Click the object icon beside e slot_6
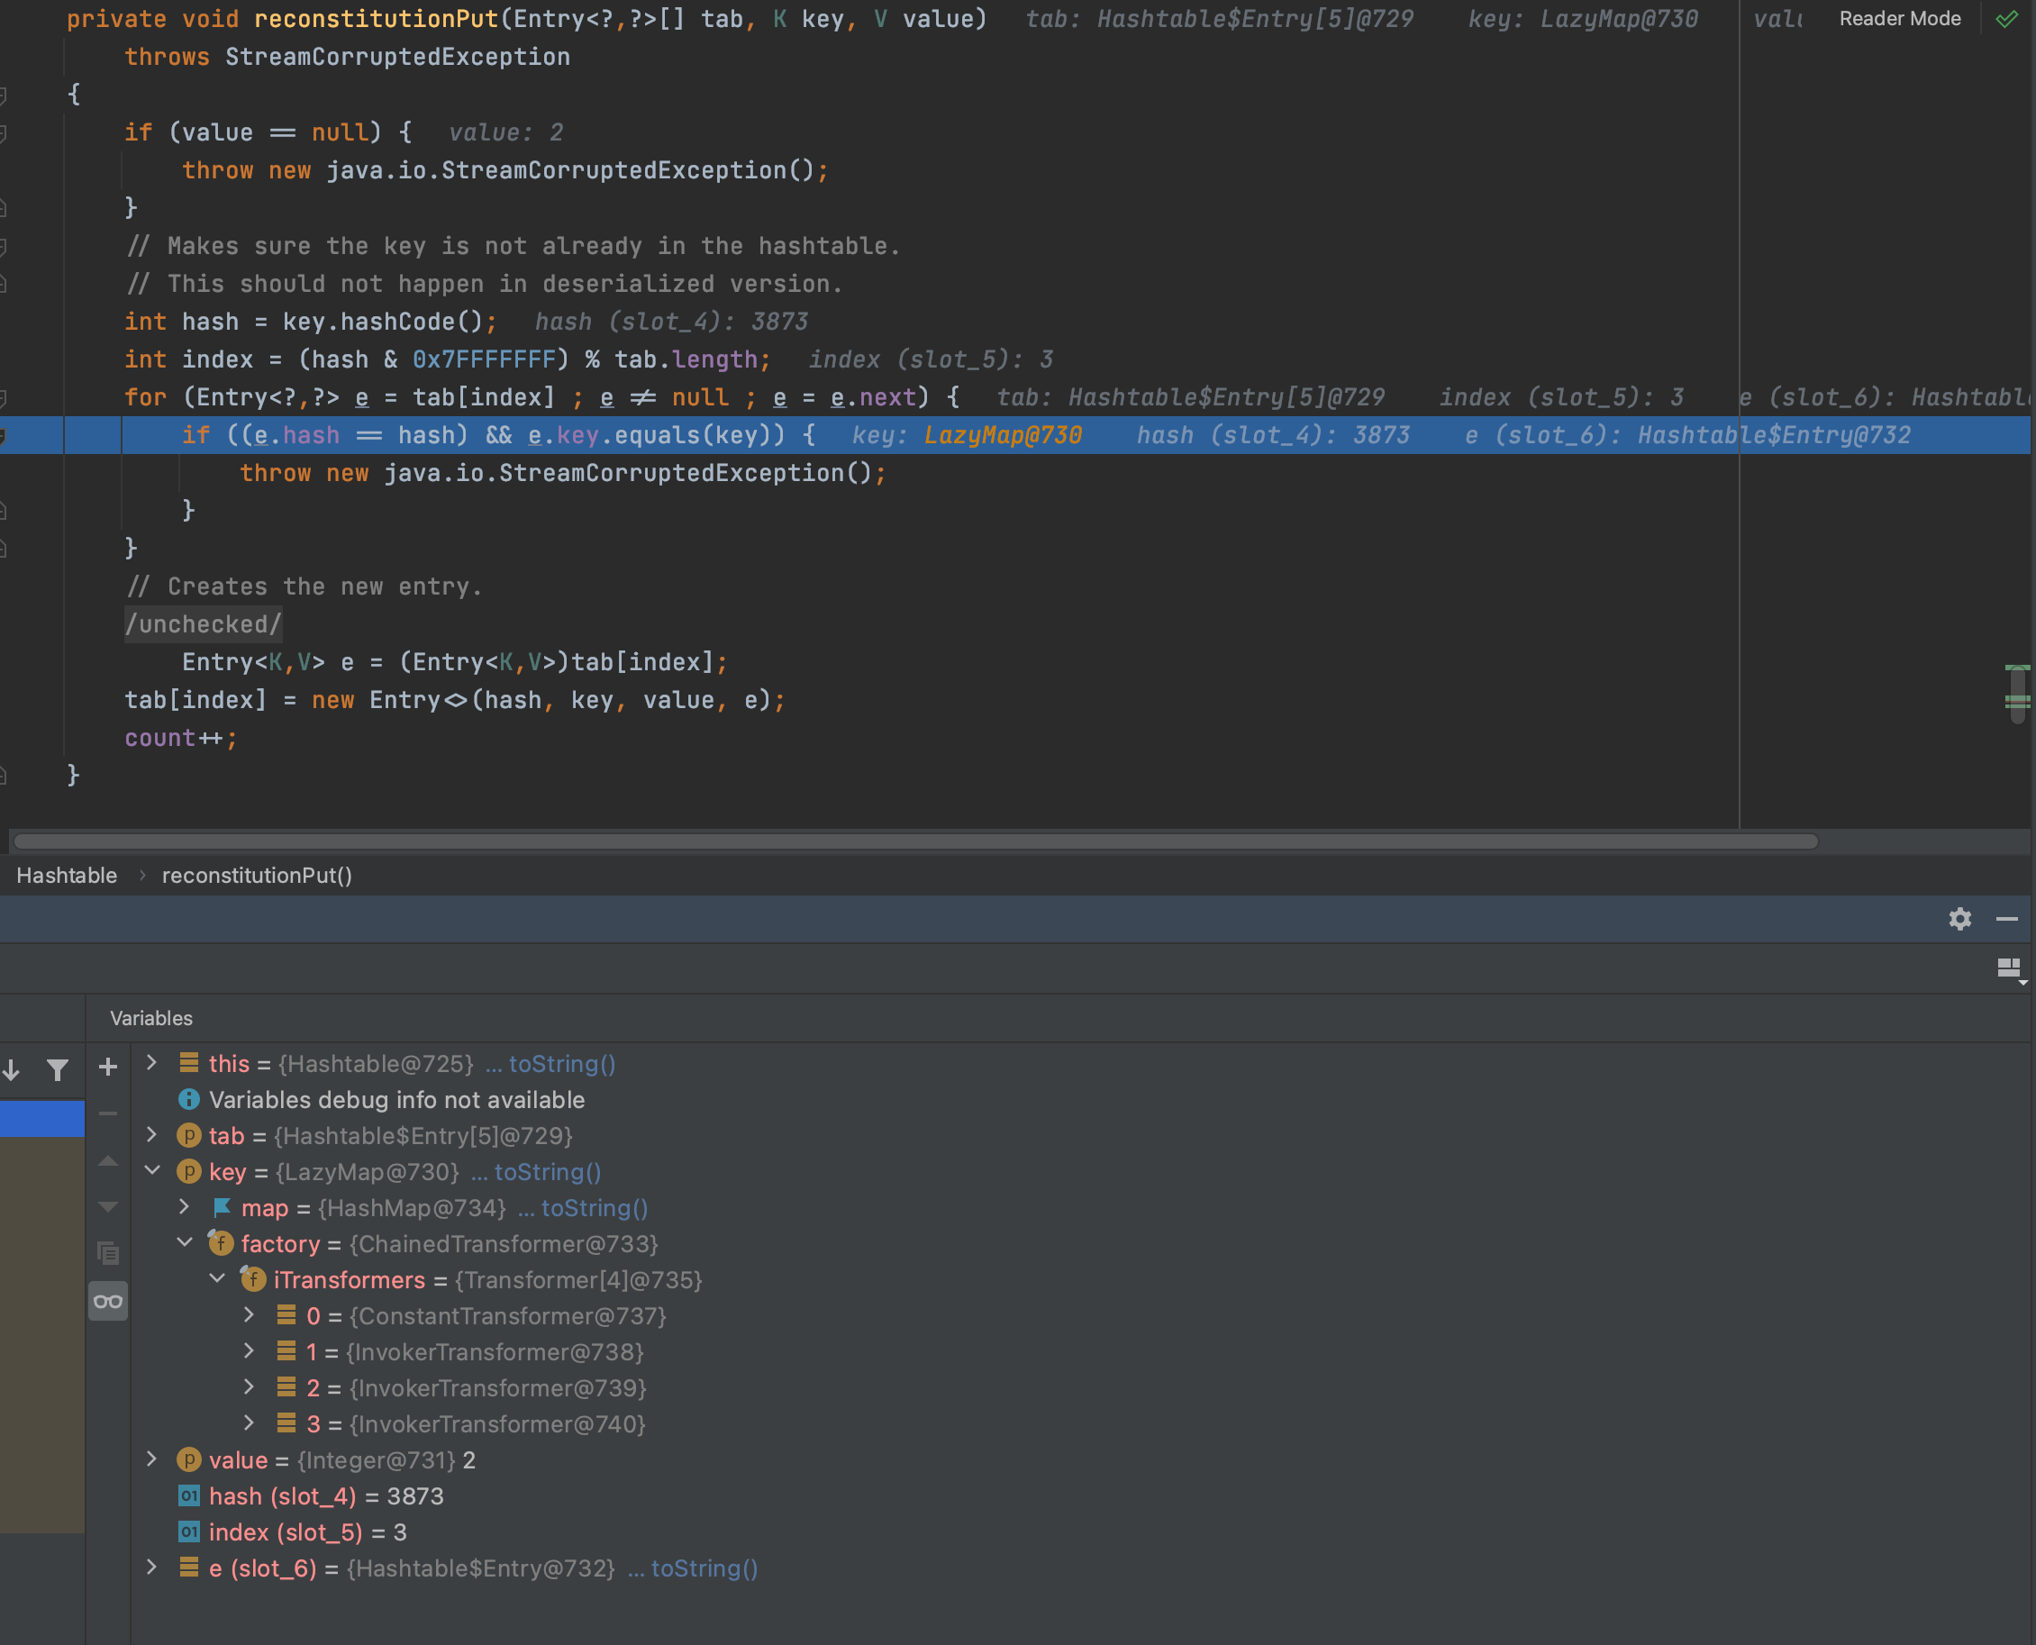 [188, 1568]
